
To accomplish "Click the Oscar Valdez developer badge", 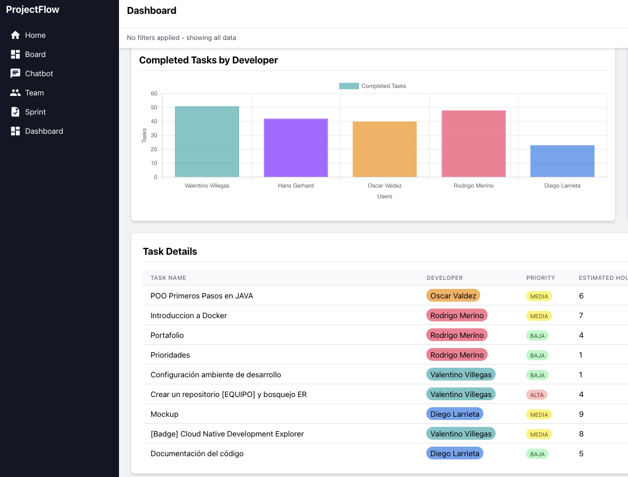I will [453, 295].
